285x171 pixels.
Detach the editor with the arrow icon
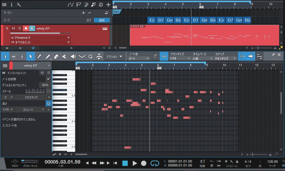click(x=273, y=54)
